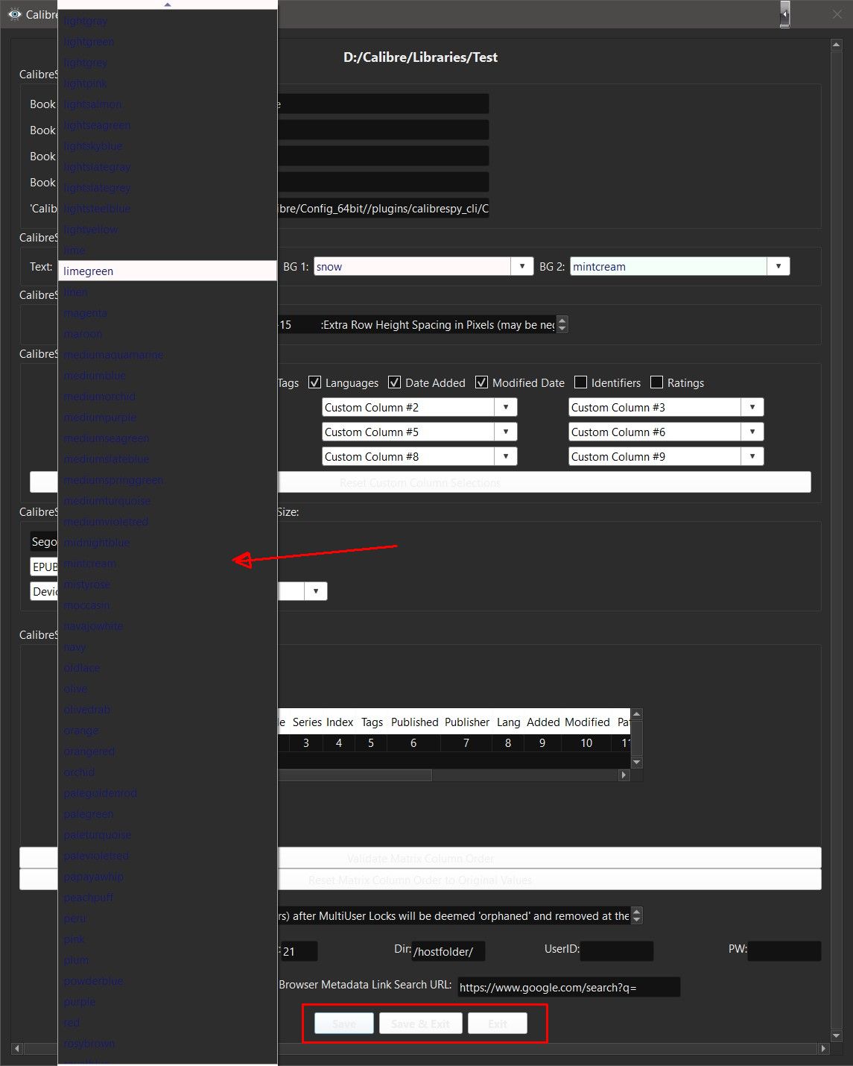Click the matrix table's scroll-right arrow
Viewport: 853px width, 1066px height.
pyautogui.click(x=624, y=775)
